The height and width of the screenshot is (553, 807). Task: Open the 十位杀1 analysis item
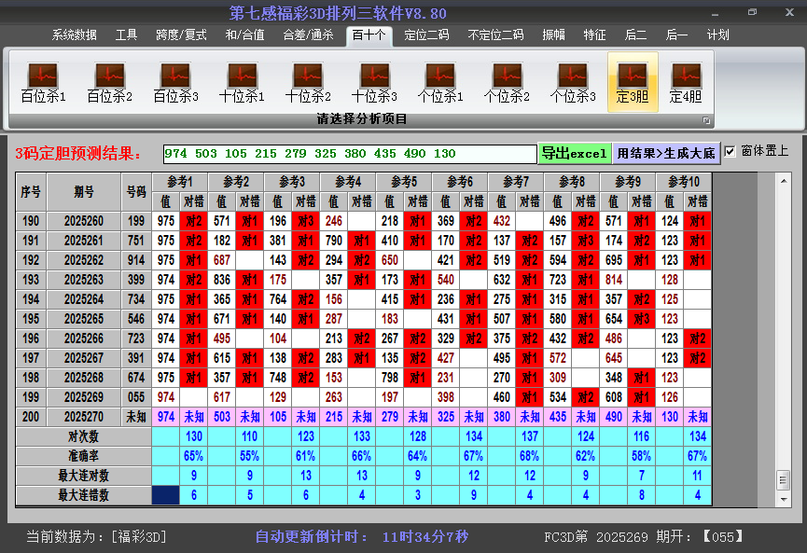coord(242,82)
